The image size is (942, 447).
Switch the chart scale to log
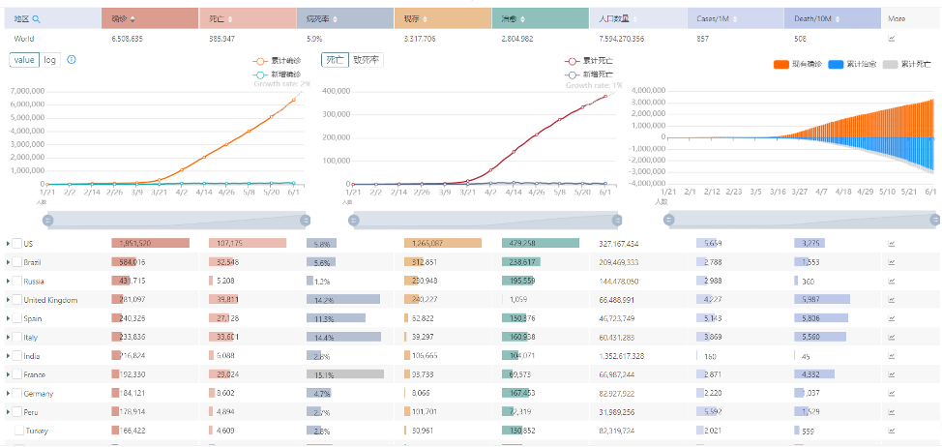pyautogui.click(x=50, y=60)
